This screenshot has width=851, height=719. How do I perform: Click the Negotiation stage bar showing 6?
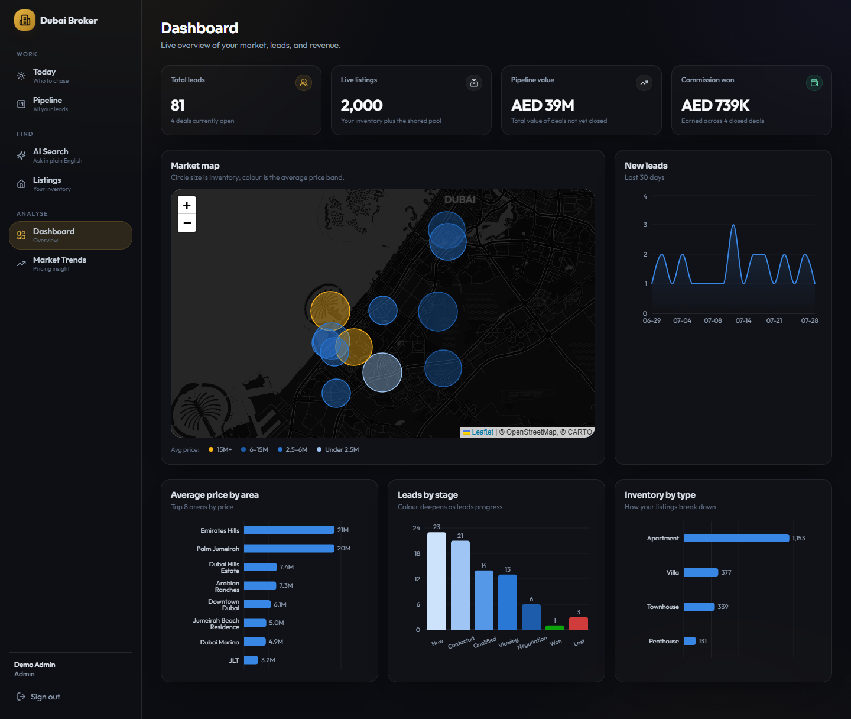(x=531, y=617)
